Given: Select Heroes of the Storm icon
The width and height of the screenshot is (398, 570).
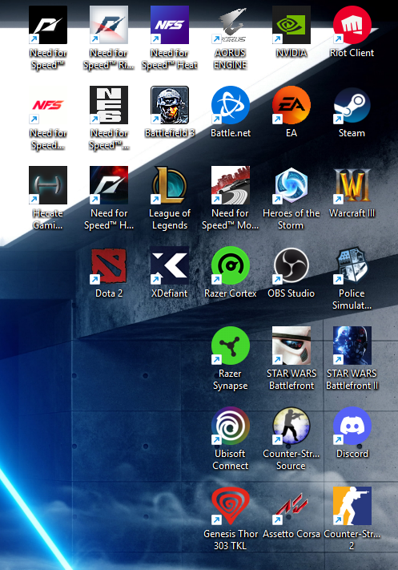Looking at the screenshot, I should (x=291, y=185).
